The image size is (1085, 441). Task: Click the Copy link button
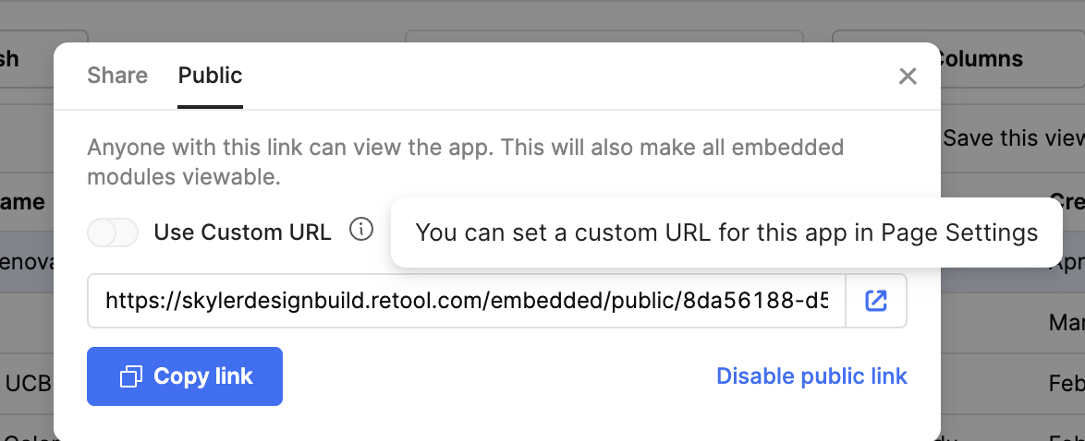coord(185,376)
